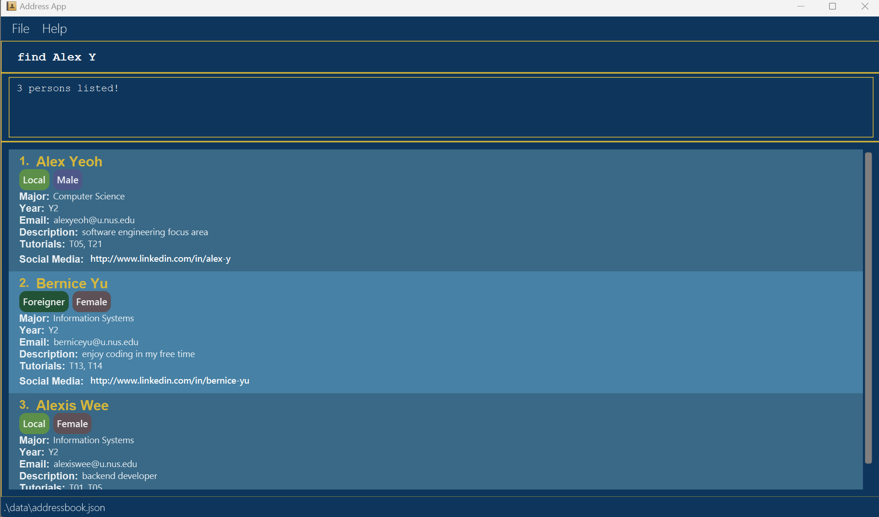Open the Help menu

[55, 29]
